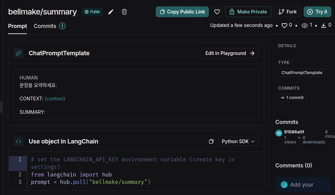
Task: Like the prompt with heart button
Action: (x=217, y=12)
